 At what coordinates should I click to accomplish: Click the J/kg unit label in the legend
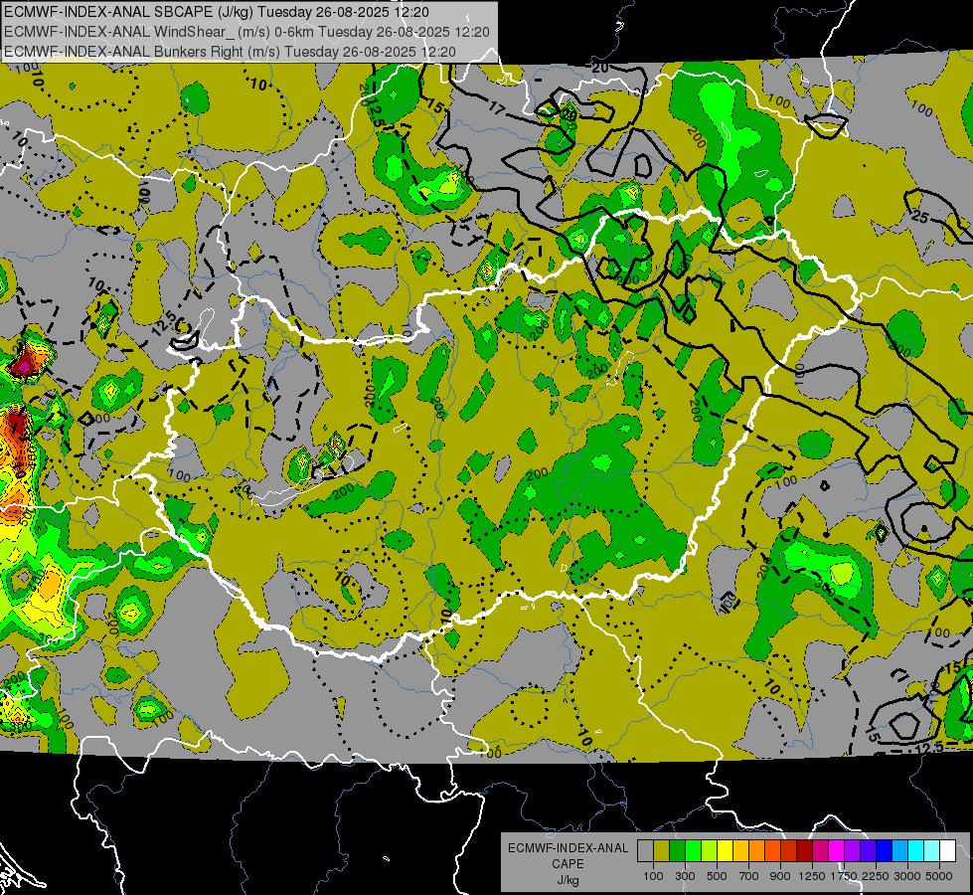tap(568, 880)
